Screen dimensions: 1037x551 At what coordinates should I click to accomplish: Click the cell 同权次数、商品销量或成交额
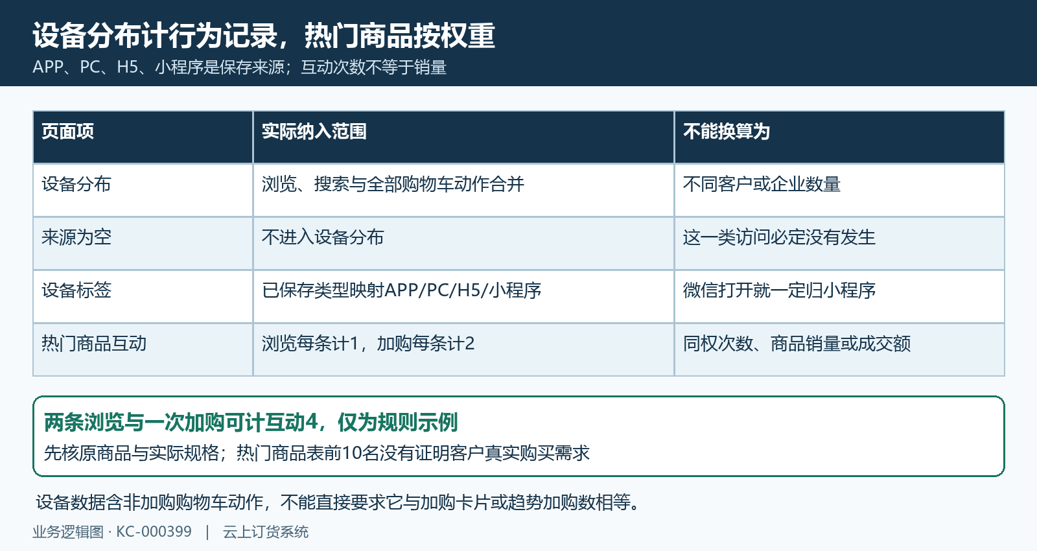(839, 349)
